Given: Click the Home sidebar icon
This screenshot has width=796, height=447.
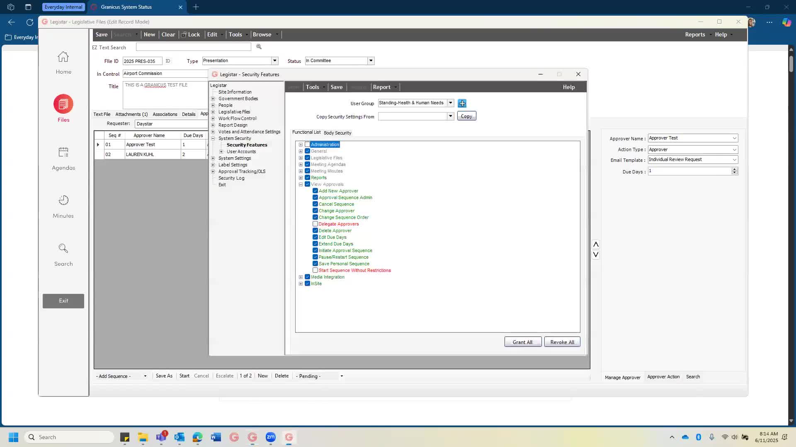Looking at the screenshot, I should [63, 57].
